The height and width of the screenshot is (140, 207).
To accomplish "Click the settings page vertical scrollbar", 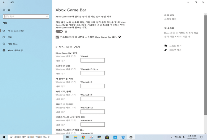I will click(206, 65).
